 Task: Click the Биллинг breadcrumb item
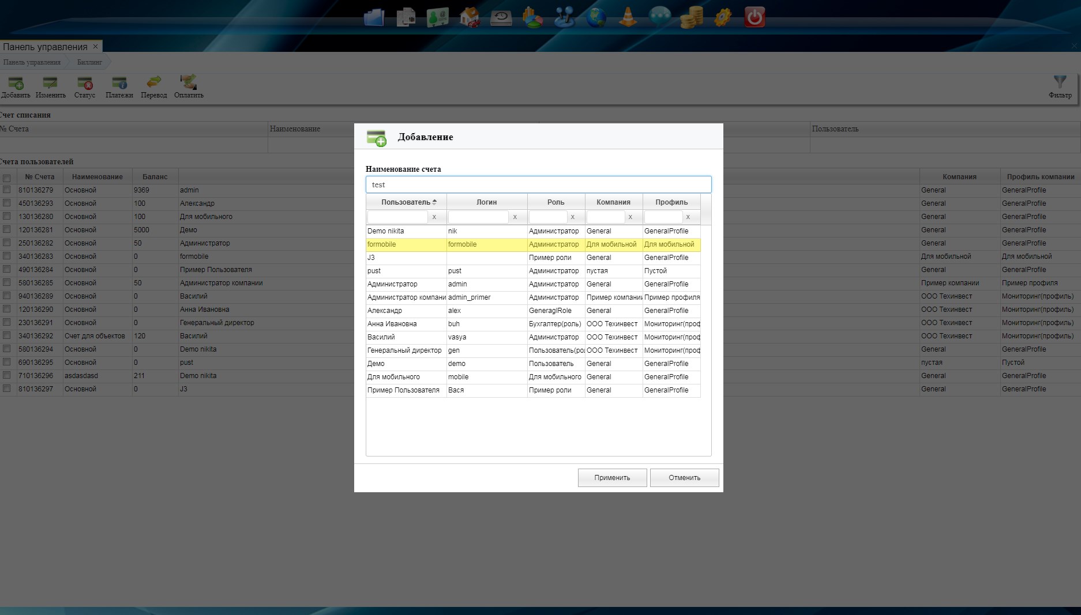pos(89,62)
